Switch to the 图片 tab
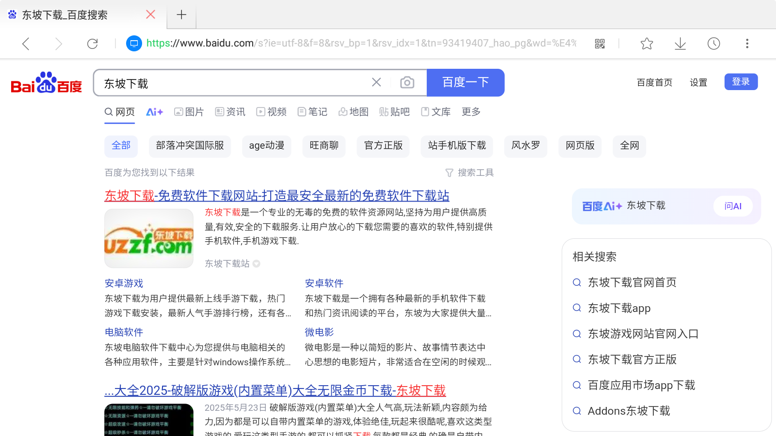The image size is (776, 436). point(189,112)
